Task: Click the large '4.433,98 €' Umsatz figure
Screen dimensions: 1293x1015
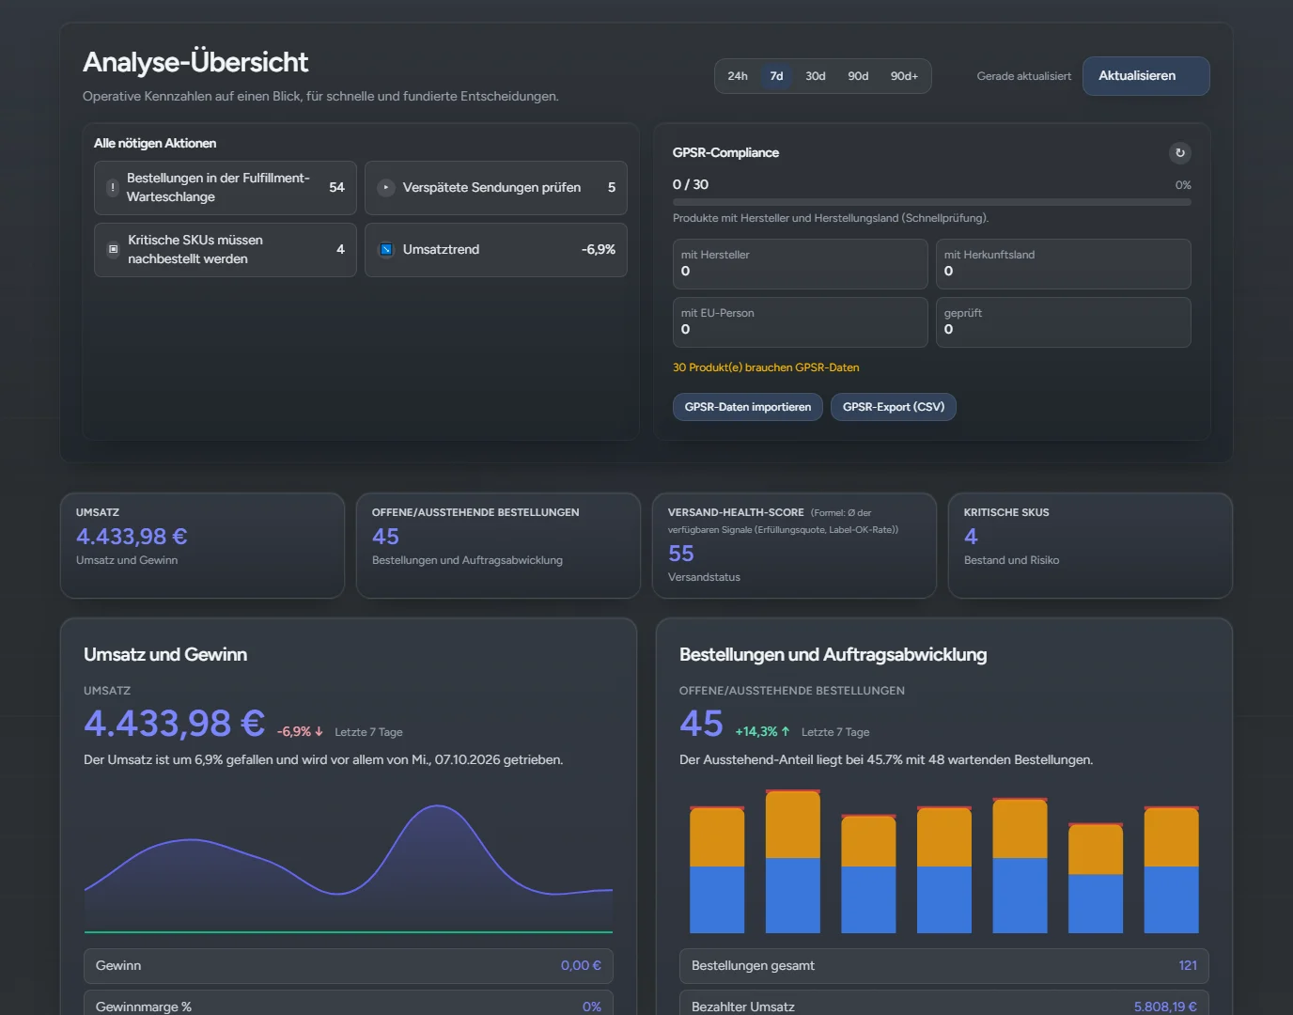Action: point(175,723)
